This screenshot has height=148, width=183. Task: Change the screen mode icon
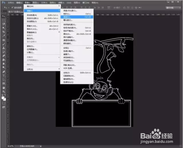[x=4, y=107]
